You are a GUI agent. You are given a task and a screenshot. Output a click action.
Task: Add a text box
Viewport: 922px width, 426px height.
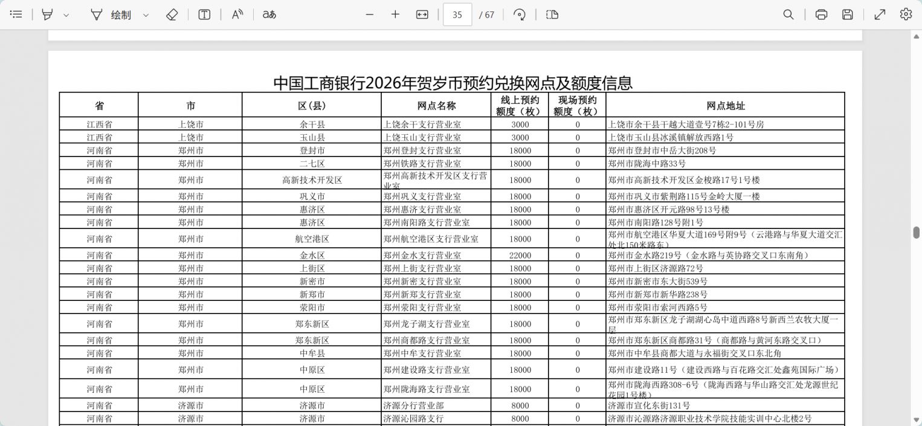click(204, 15)
